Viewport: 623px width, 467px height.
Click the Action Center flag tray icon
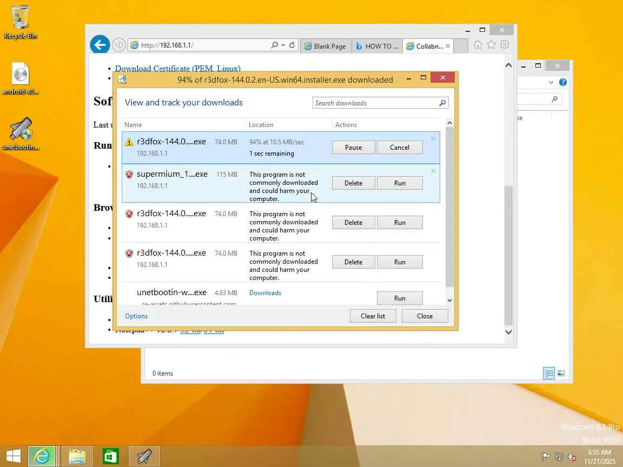pyautogui.click(x=546, y=457)
